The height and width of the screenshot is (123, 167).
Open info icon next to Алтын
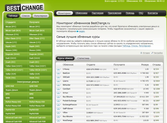(x=58, y=93)
